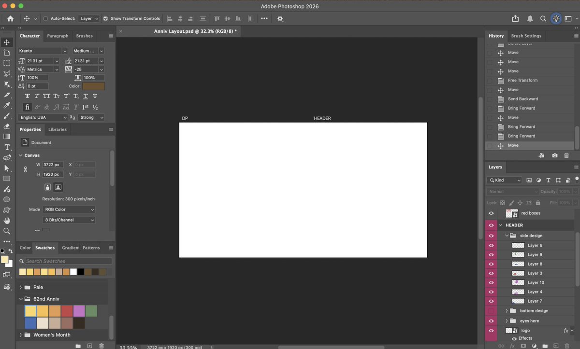580x349 pixels.
Task: Delete current state trash icon in History
Action: pos(566,155)
